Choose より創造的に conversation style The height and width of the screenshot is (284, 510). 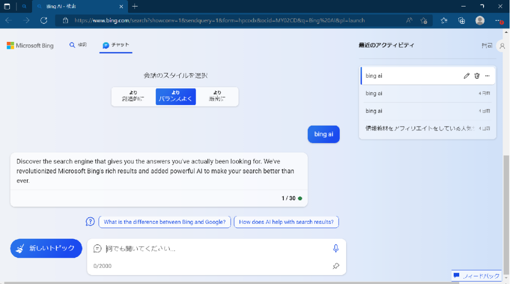pyautogui.click(x=133, y=96)
